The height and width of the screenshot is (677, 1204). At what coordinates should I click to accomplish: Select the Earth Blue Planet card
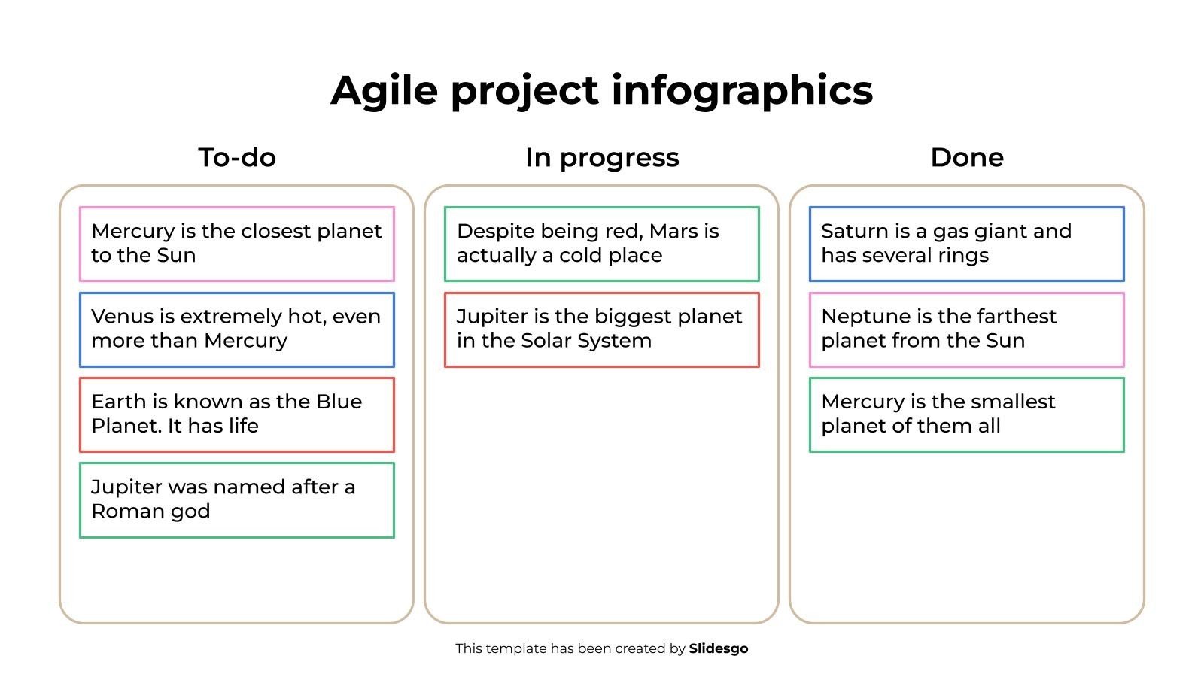(237, 414)
